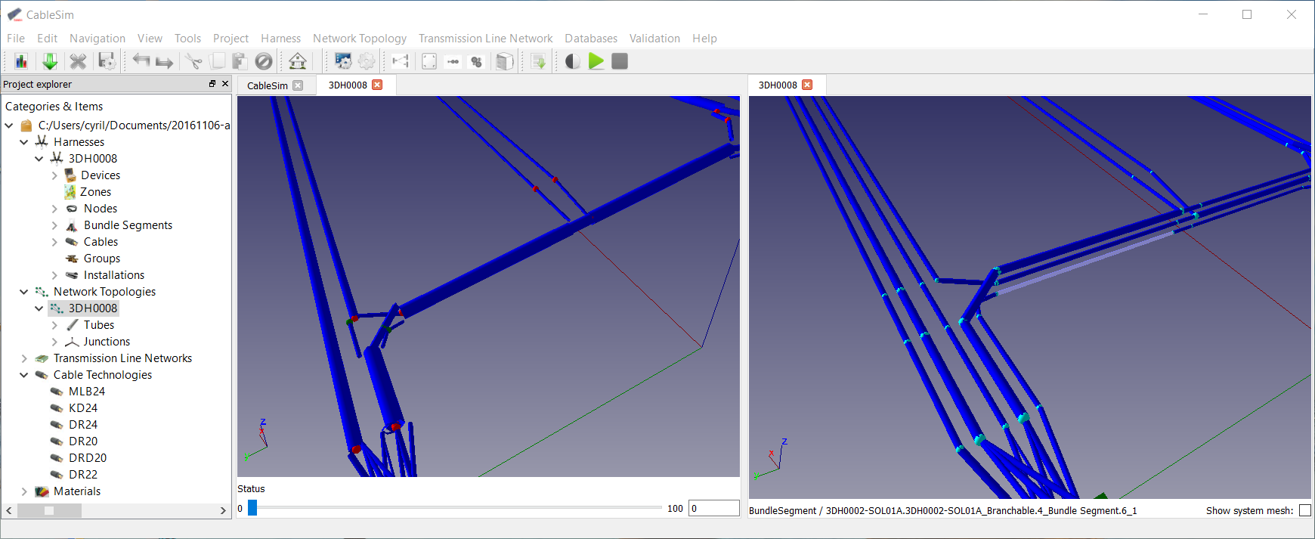Click the double gears toolbar icon
This screenshot has width=1315, height=539.
(476, 61)
